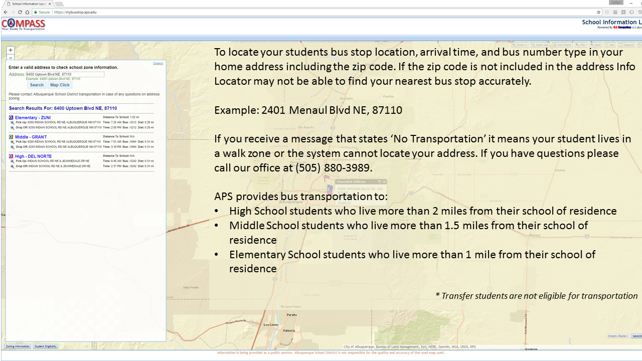Open the Elementary - ZUNI link
This screenshot has width=642, height=361.
(33, 118)
